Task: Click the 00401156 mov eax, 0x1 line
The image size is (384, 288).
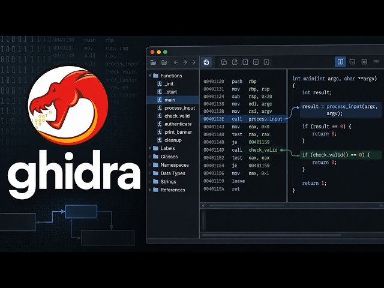Action: 236,173
